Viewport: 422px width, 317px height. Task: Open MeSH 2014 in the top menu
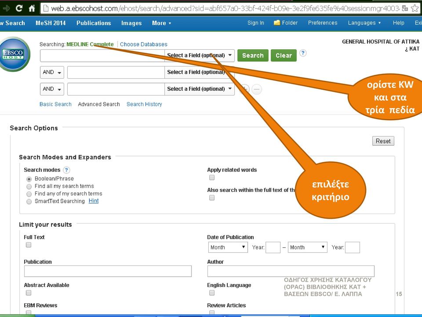(51, 23)
